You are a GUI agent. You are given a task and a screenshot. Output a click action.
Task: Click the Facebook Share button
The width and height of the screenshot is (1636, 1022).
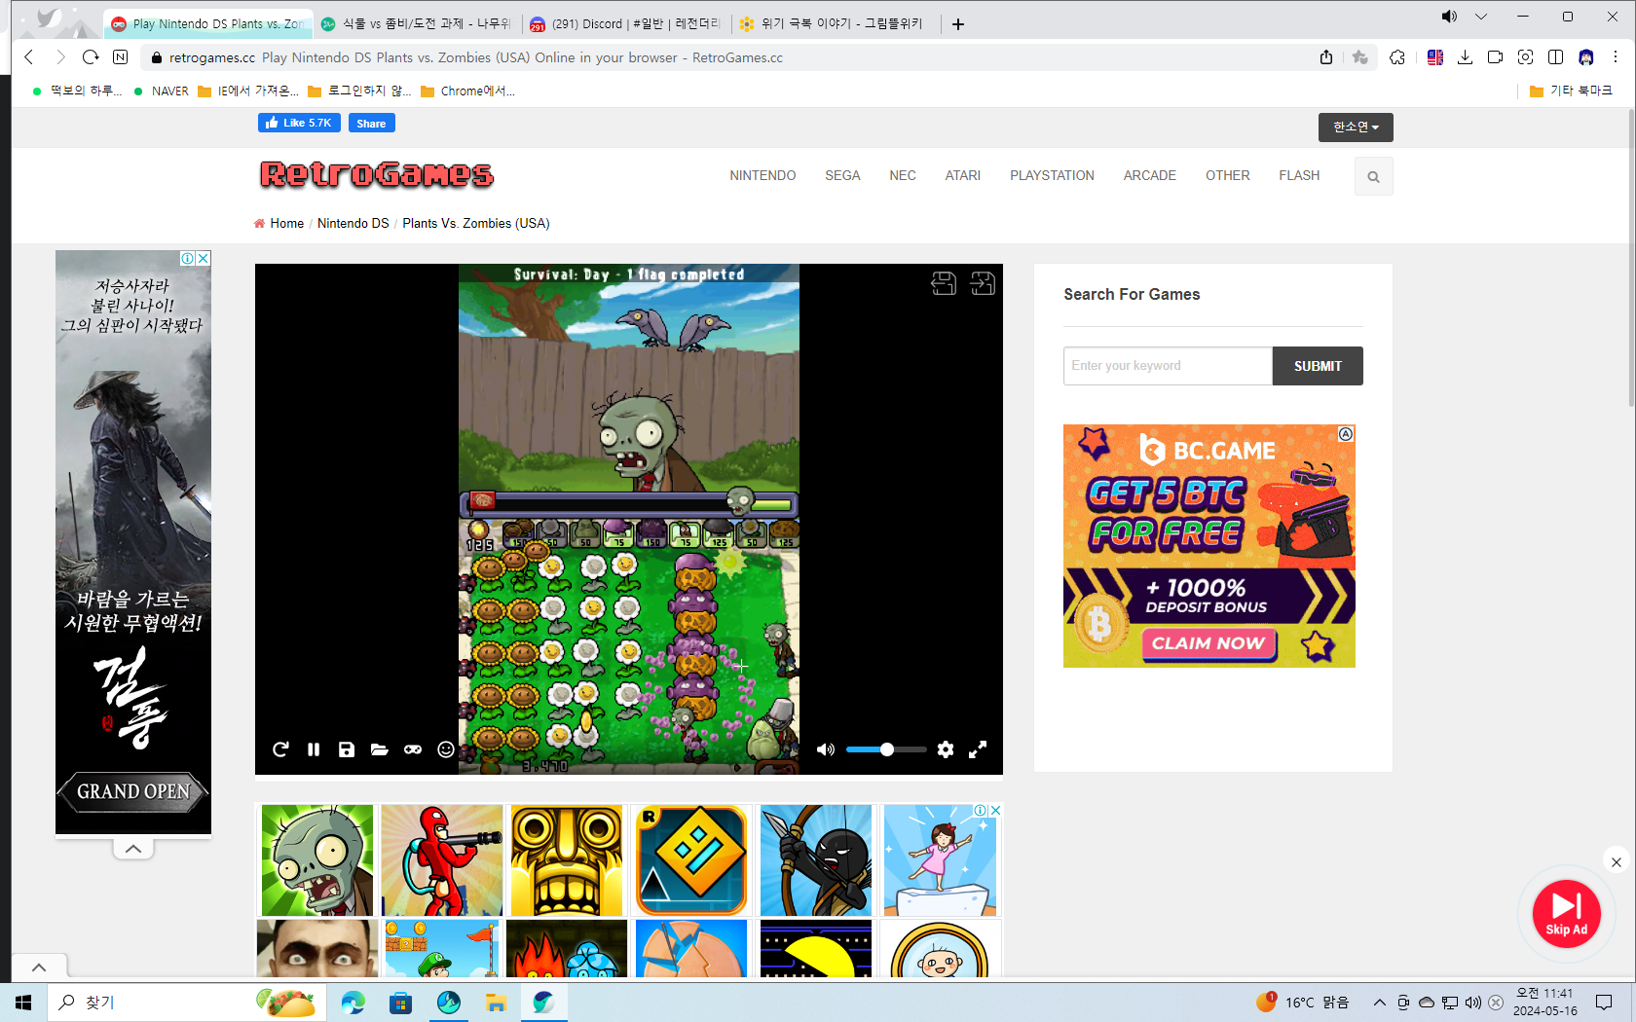pos(371,124)
